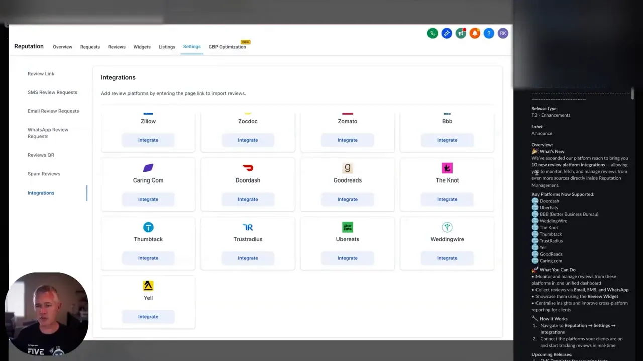Viewport: 643px width, 361px height.
Task: Go to the Listings tab
Action: 167,47
